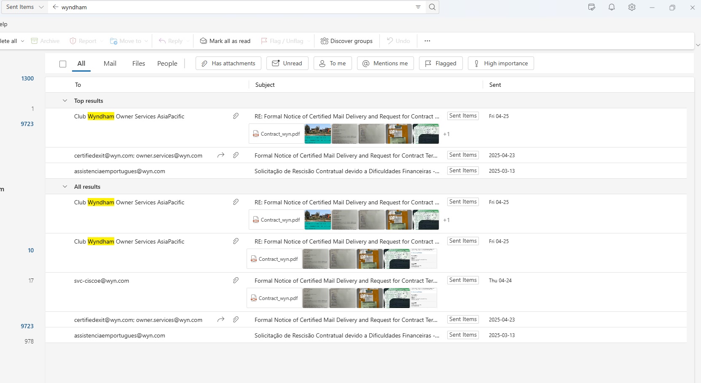The image size is (701, 383).
Task: Switch to the Mail tab
Action: (x=110, y=64)
